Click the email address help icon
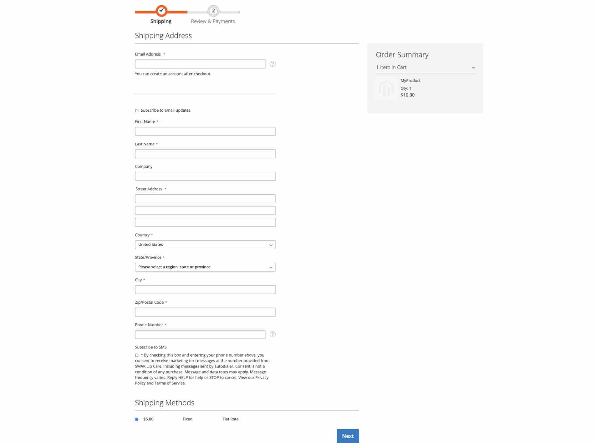 [273, 63]
